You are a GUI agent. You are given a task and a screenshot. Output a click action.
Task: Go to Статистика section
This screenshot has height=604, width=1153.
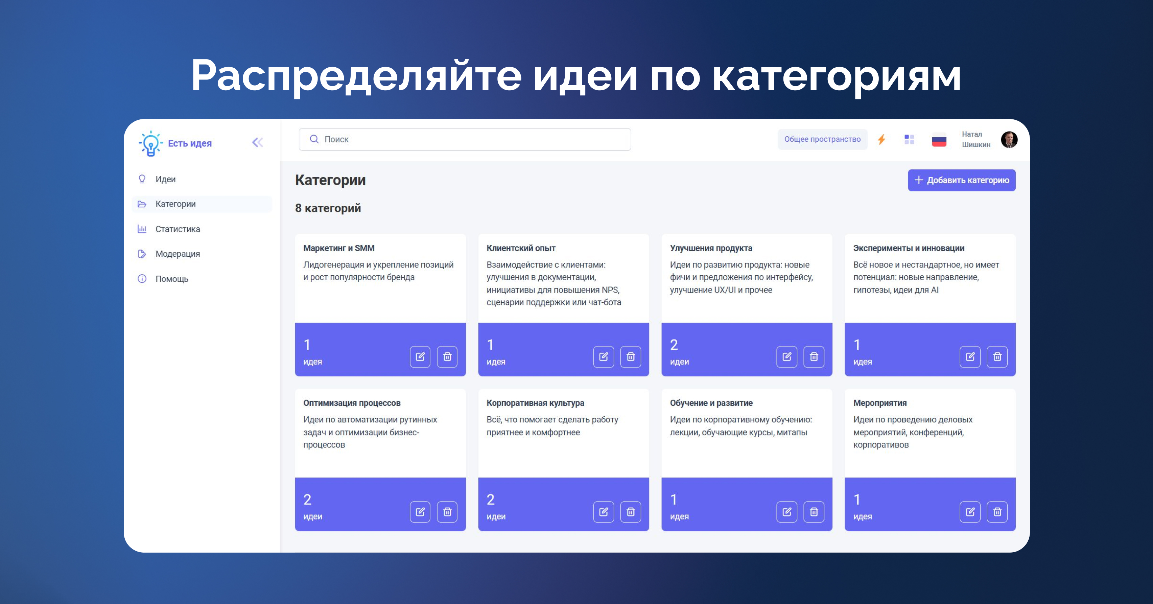[x=177, y=229]
